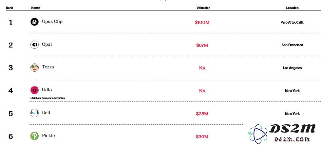Click the Tezza company name
Viewport: 321px width, 145px height.
[48, 67]
